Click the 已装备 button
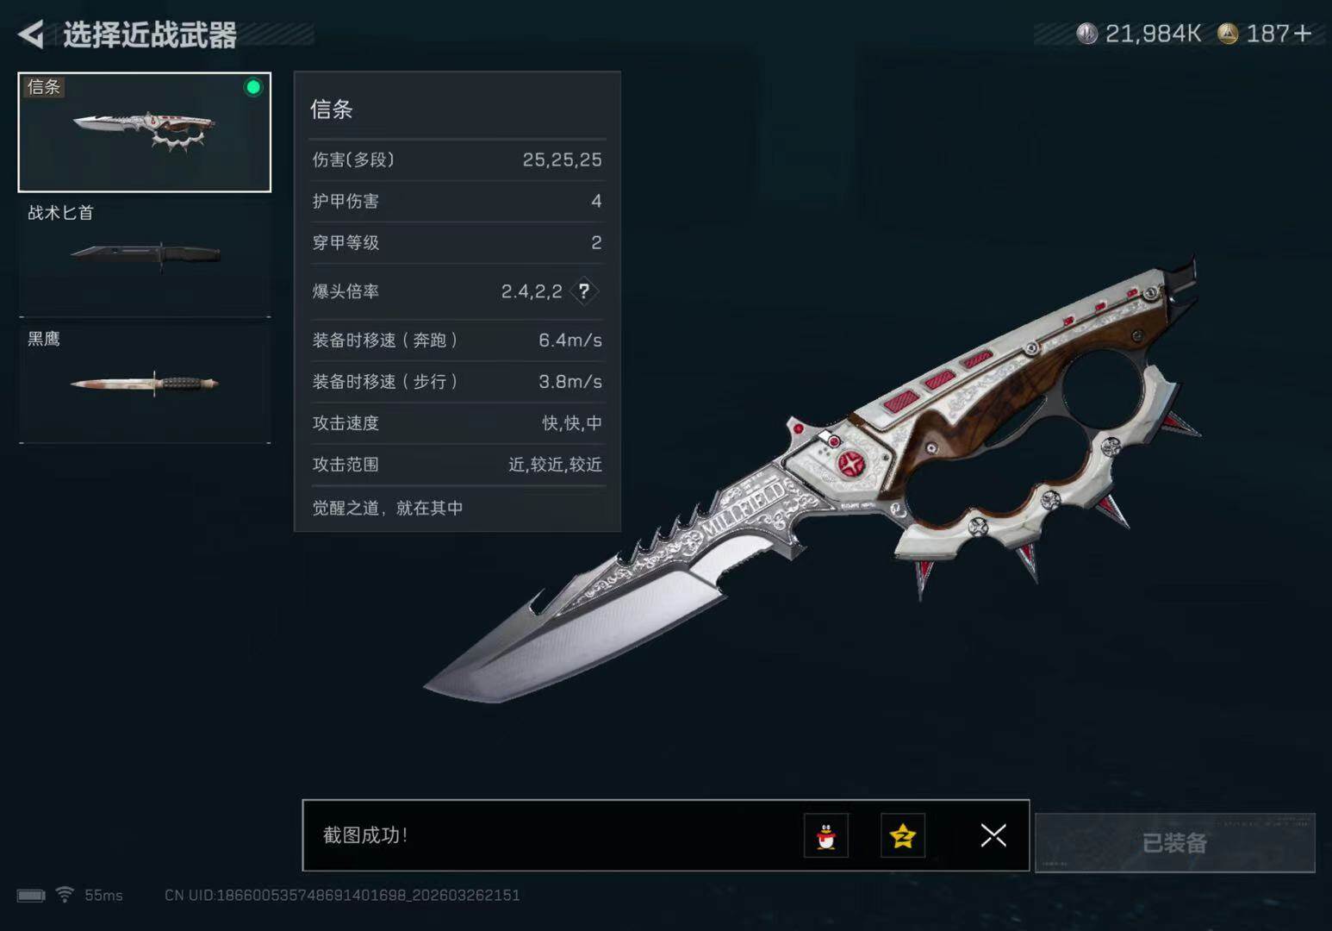Viewport: 1332px width, 931px height. click(1175, 842)
